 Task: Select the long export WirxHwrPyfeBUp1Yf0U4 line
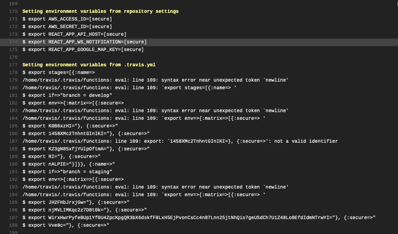199,218
